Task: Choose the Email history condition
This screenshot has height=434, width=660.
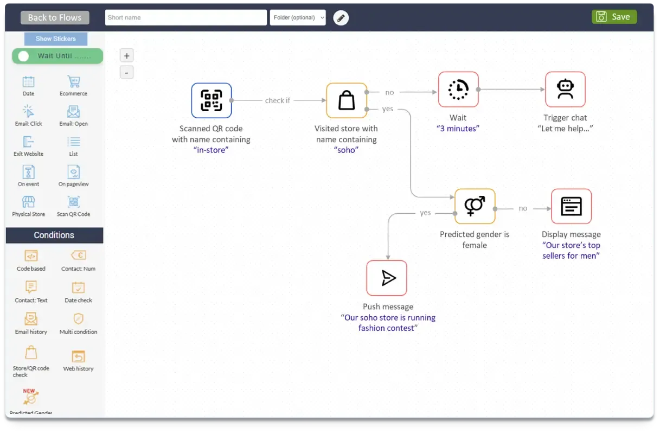Action: 31,319
